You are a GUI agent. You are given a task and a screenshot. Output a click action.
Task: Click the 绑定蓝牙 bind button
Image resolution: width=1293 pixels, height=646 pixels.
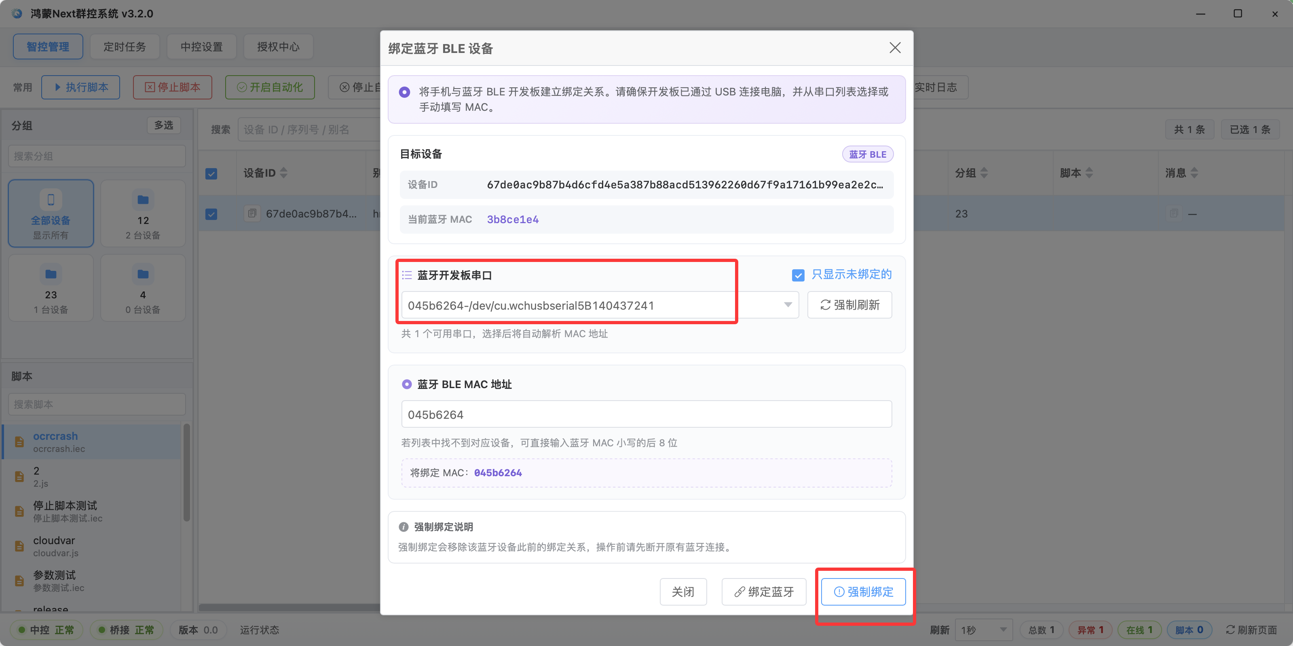tap(764, 592)
